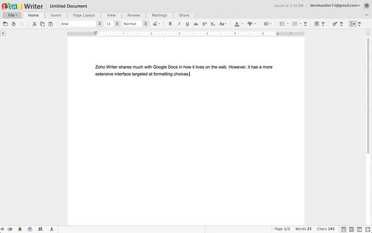
Task: Switch to the first page view icon
Action: (344, 229)
